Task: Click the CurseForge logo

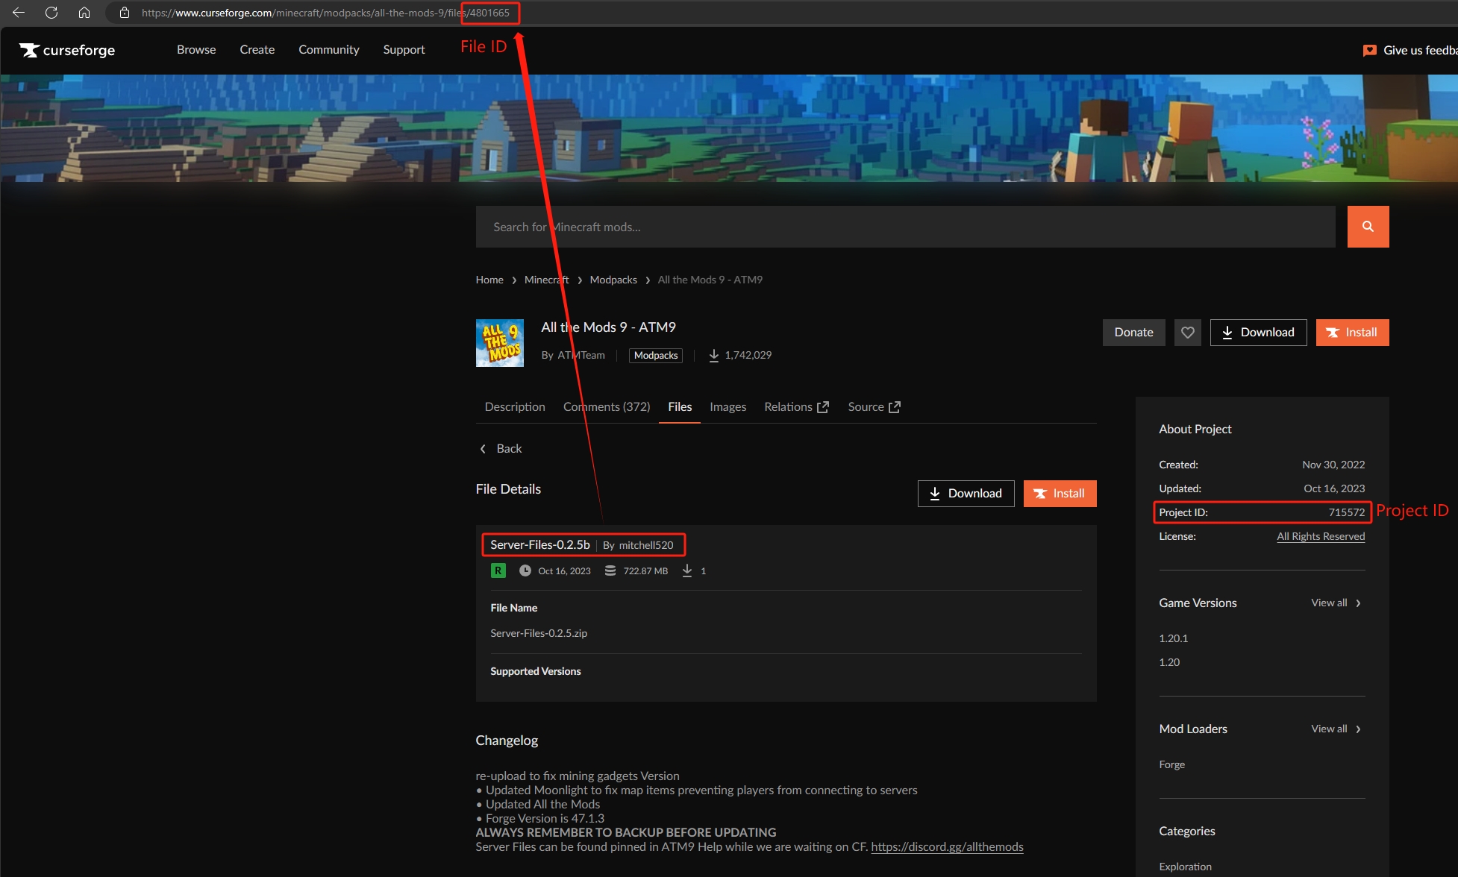Action: tap(67, 50)
